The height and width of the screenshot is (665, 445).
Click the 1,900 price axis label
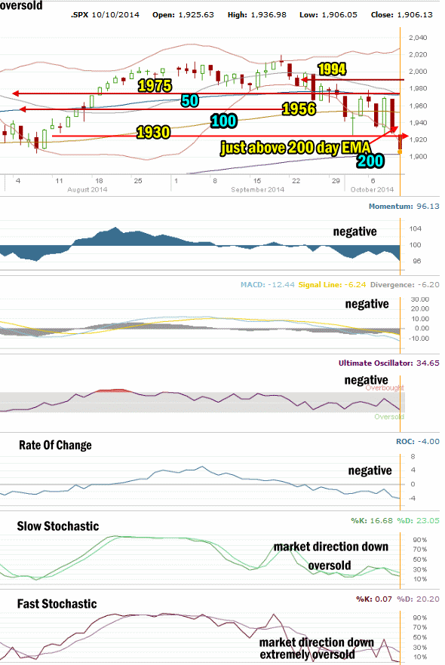tap(418, 157)
